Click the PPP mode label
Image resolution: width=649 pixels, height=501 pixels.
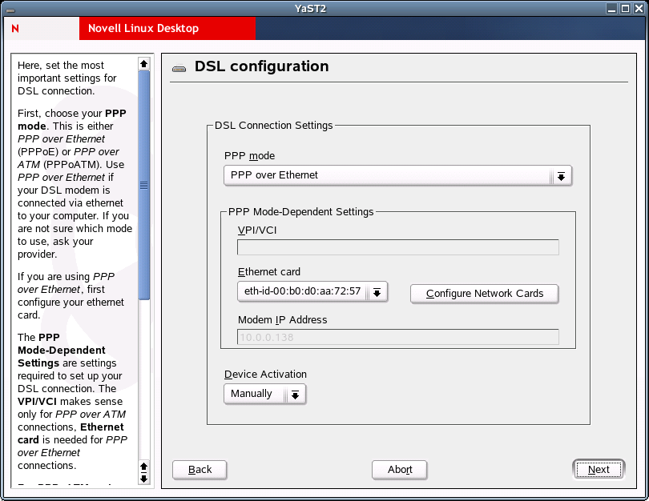(249, 156)
